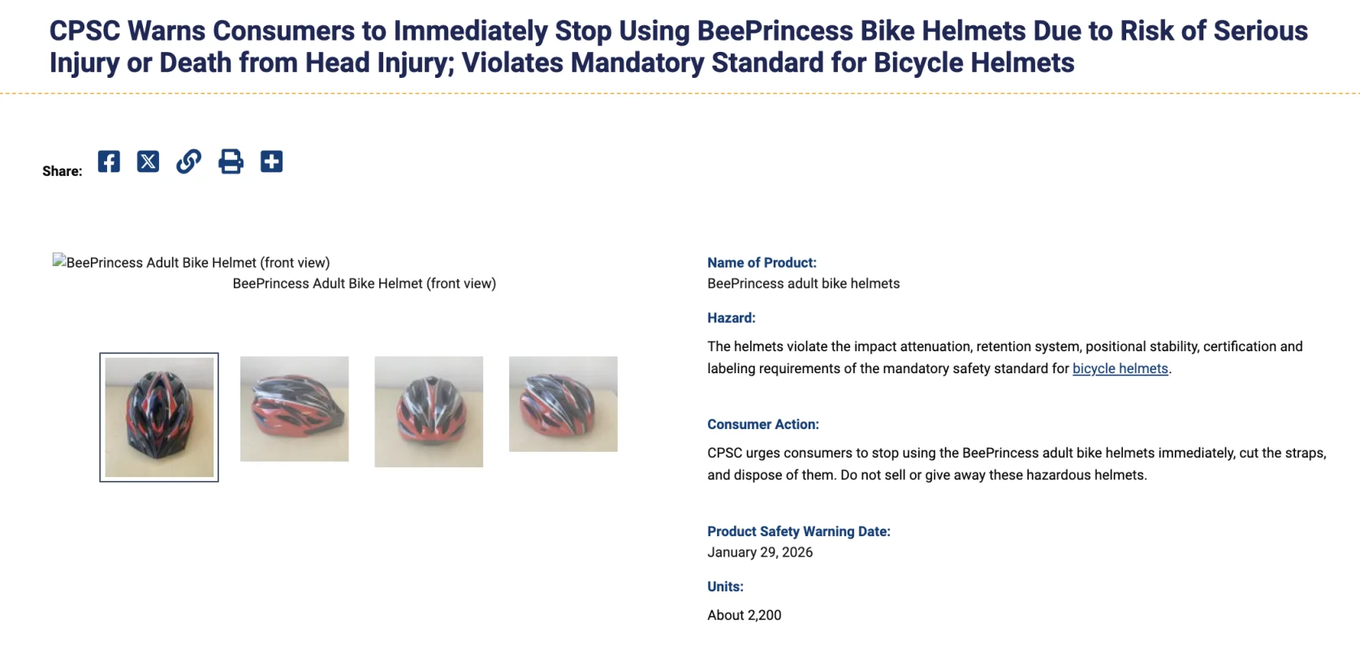This screenshot has width=1360, height=666.
Task: Click the "About 2,200" units value
Action: click(744, 615)
